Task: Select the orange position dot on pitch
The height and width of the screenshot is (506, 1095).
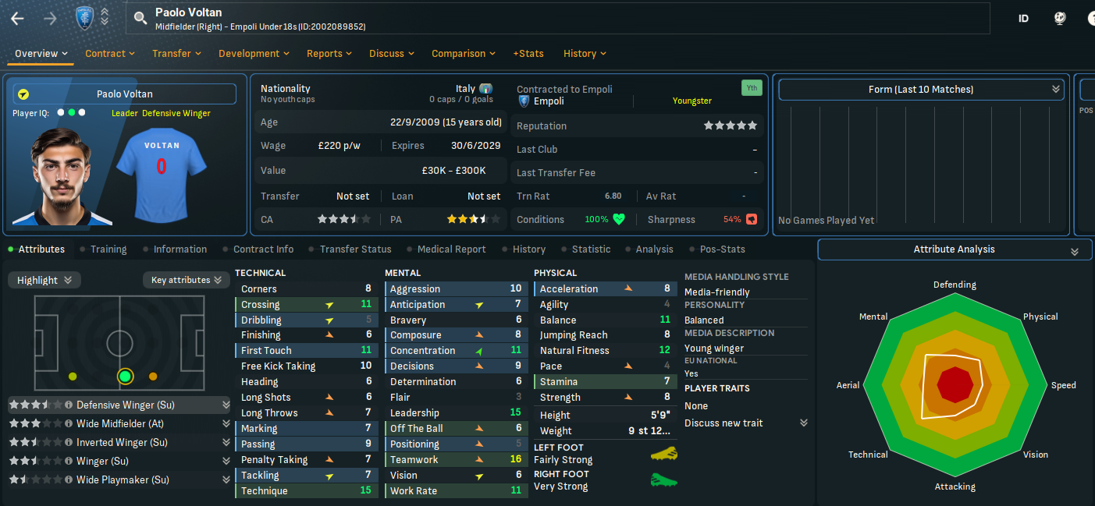Action: [x=153, y=377]
